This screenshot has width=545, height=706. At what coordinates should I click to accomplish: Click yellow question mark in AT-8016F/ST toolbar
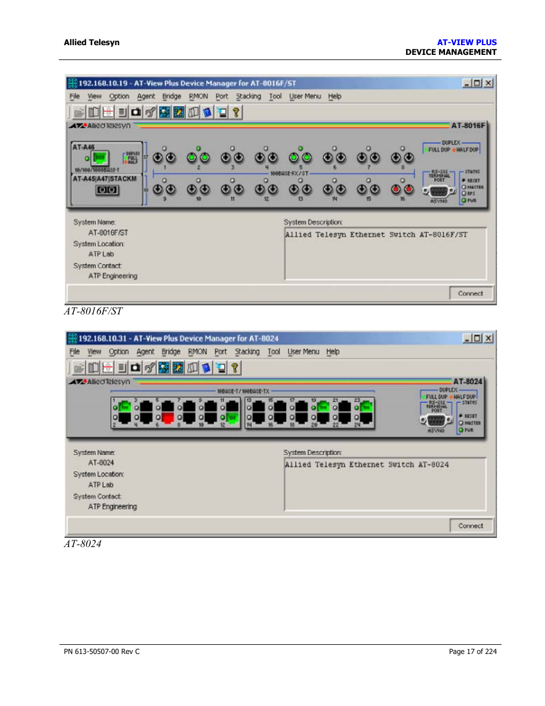235,112
